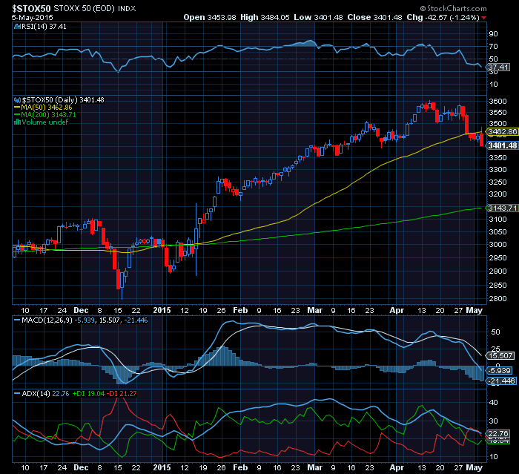
Task: Click the 15.507 value in the MACD legend
Action: pyautogui.click(x=108, y=320)
